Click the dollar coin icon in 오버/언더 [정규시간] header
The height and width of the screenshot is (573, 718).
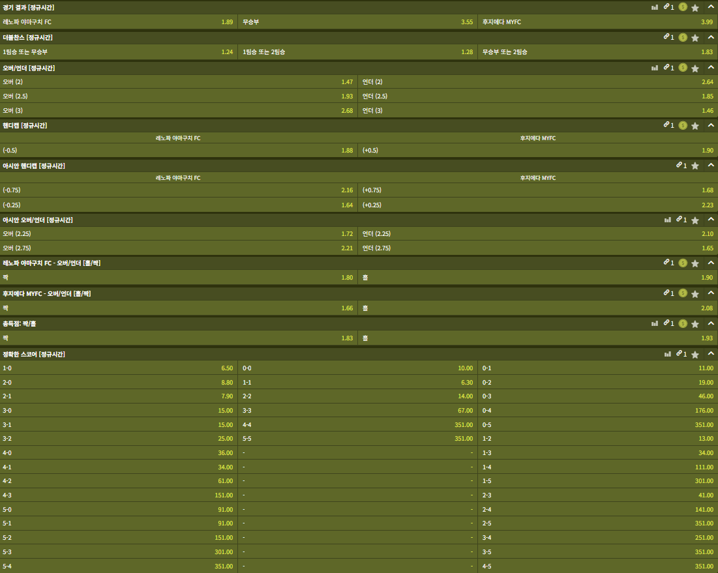pyautogui.click(x=682, y=67)
